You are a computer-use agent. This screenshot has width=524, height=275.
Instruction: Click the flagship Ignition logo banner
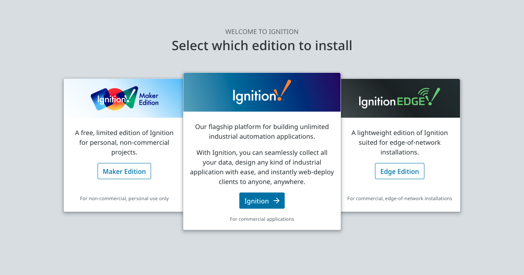(x=262, y=92)
